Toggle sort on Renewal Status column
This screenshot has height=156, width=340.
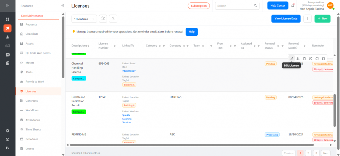pos(282,46)
